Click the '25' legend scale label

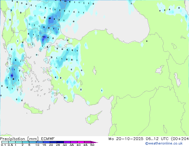[x=58, y=145]
